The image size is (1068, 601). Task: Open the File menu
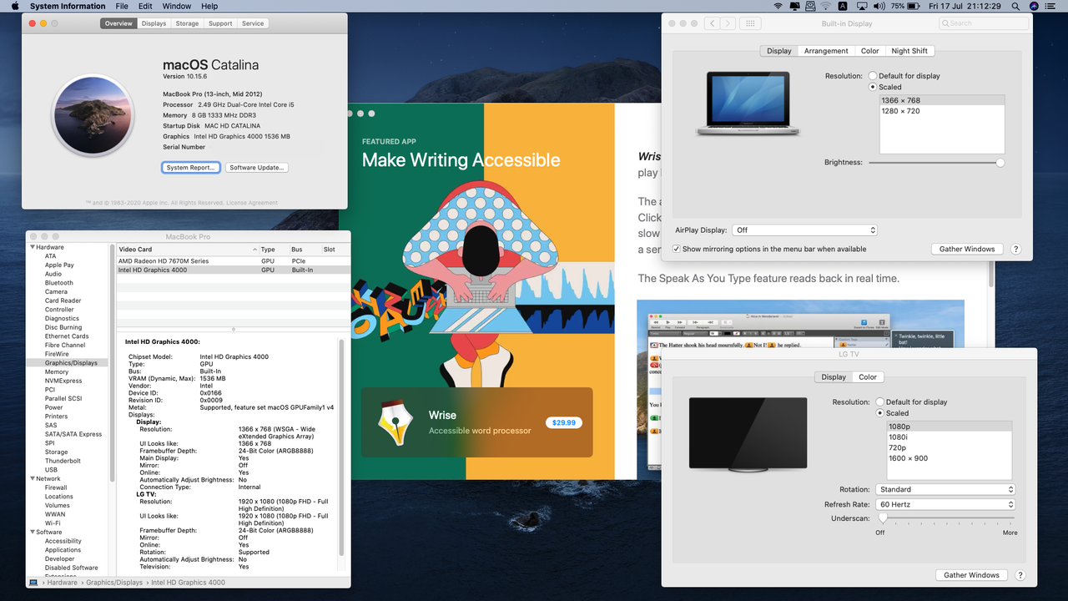tap(122, 6)
